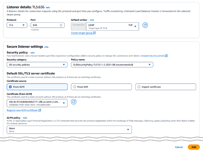Expand the Certificate from ACM dropdown
Image resolution: width=203 pixels, height=152 pixels.
tap(37, 103)
